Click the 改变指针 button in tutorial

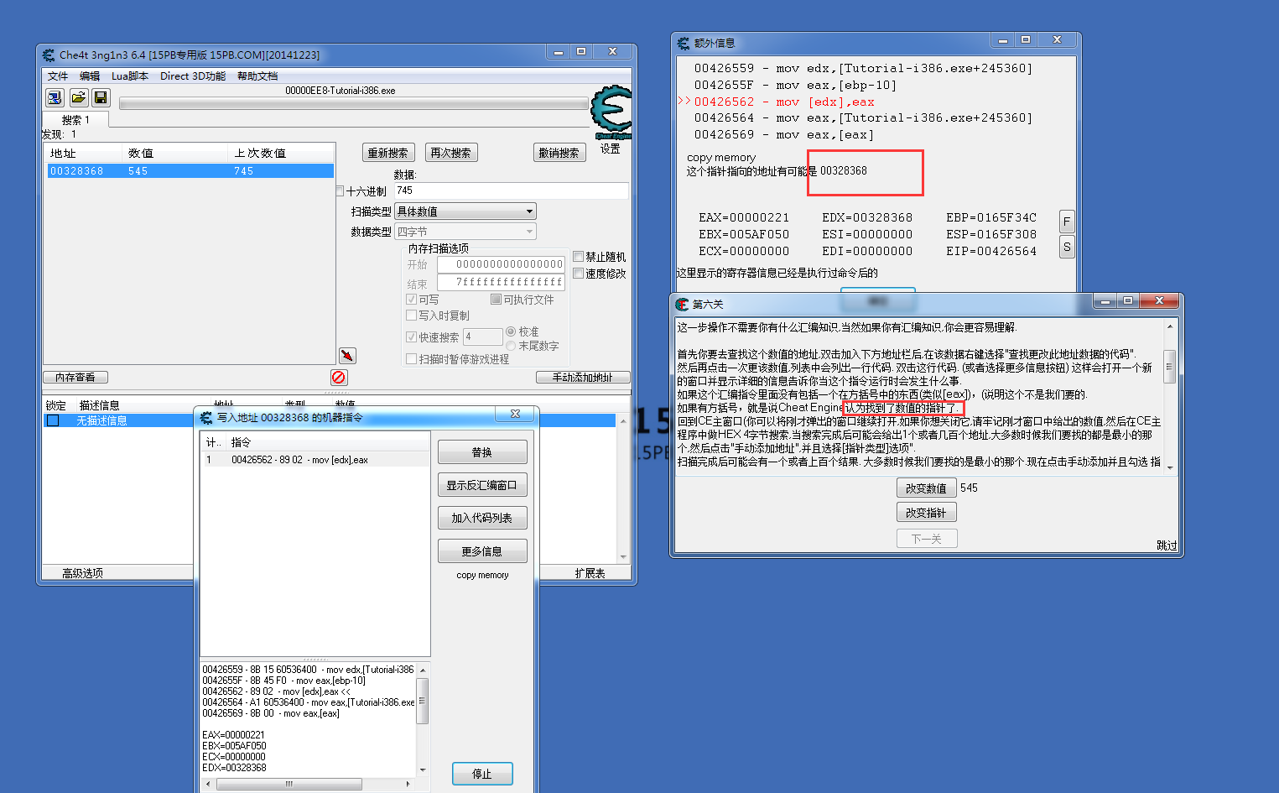tap(926, 513)
